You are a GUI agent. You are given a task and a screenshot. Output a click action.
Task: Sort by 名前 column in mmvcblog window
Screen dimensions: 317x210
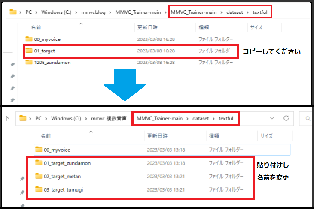tap(36, 27)
